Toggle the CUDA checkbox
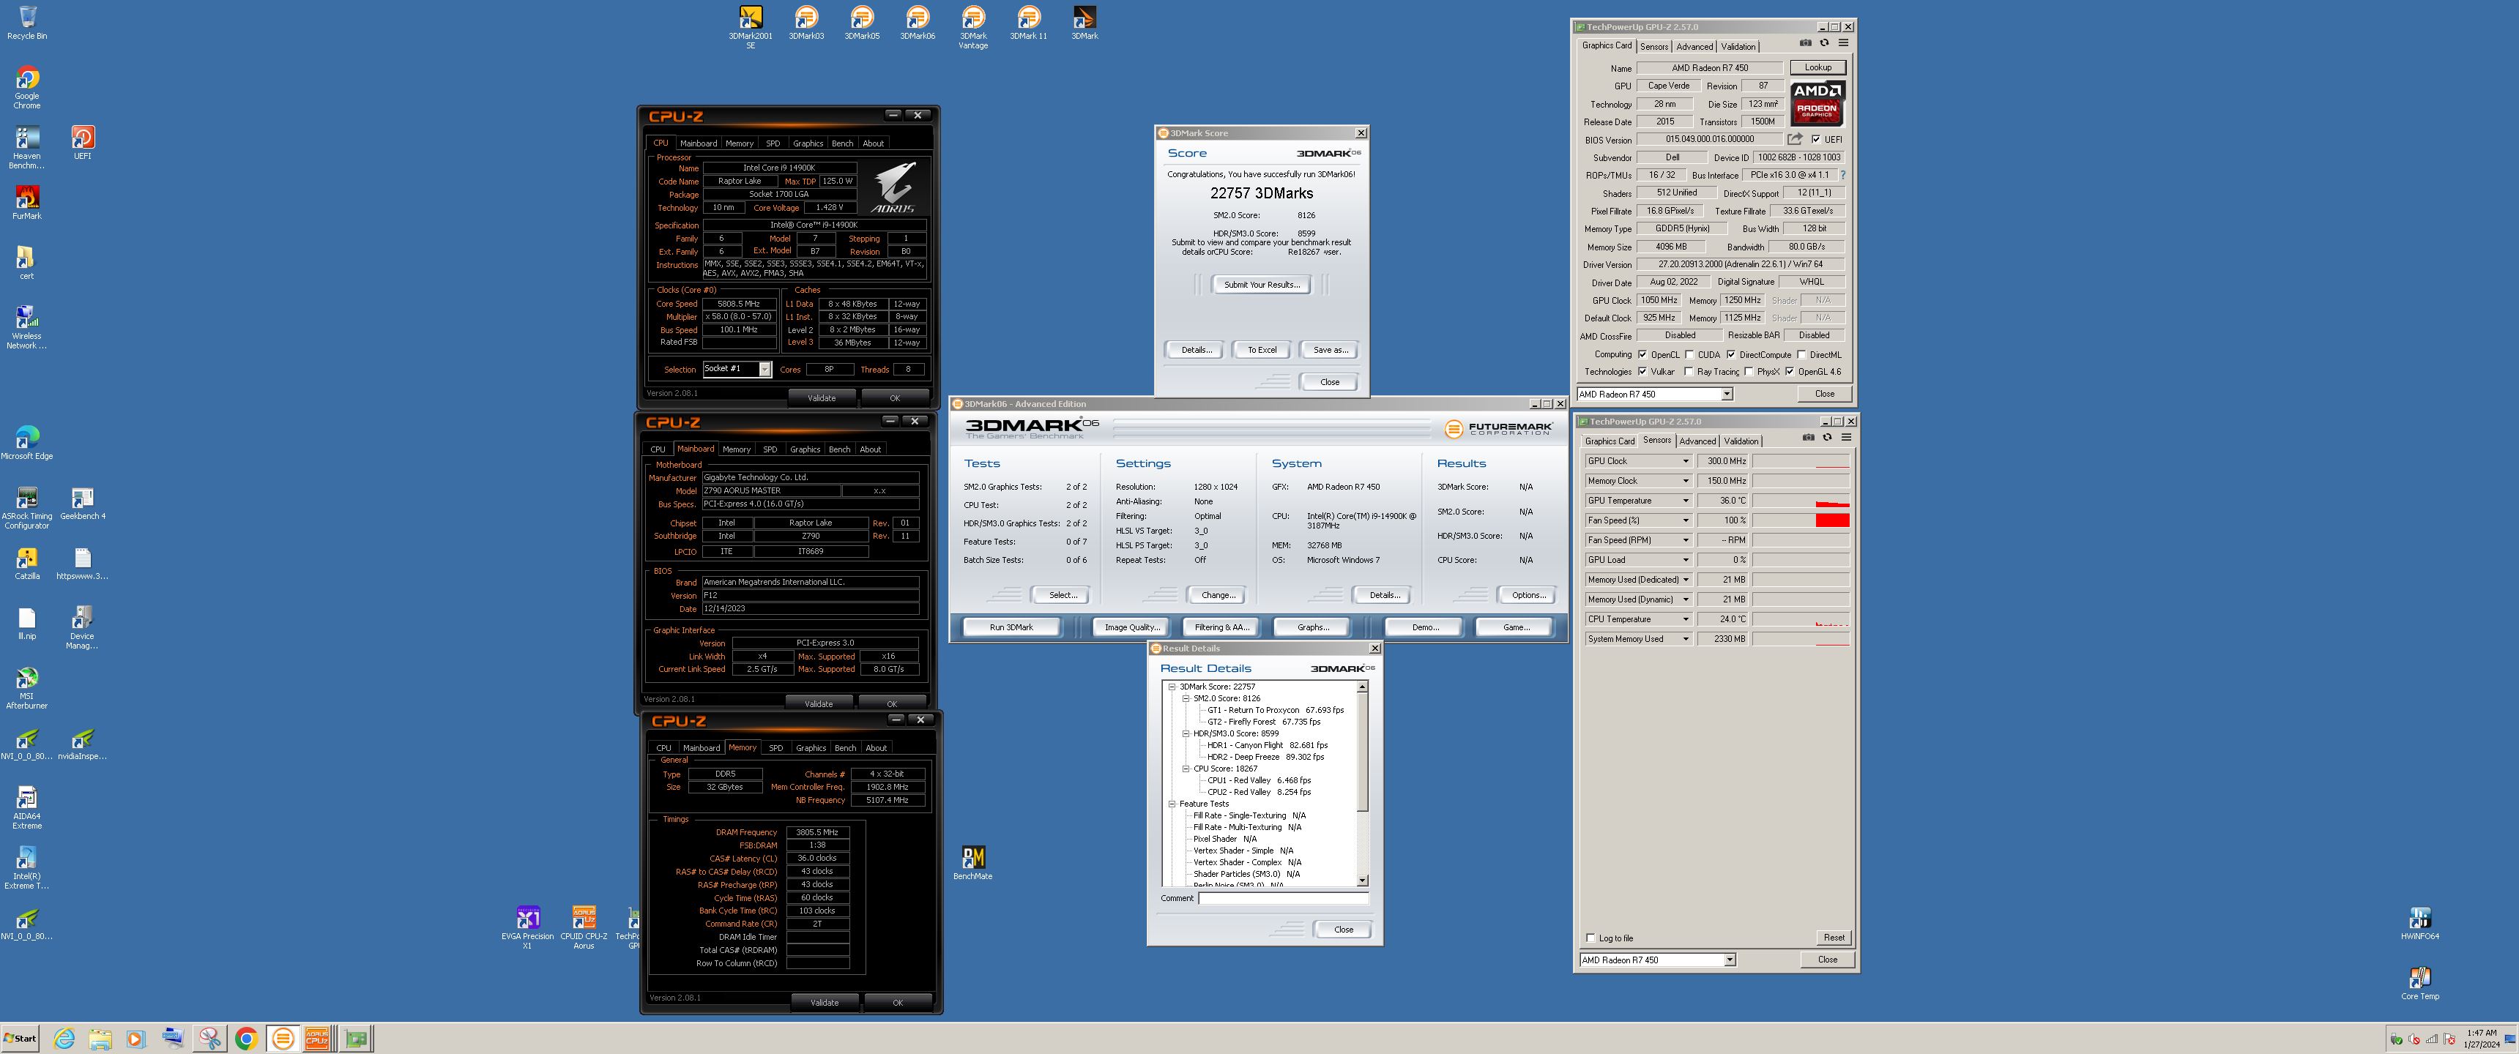Image resolution: width=2519 pixels, height=1054 pixels. click(1690, 355)
